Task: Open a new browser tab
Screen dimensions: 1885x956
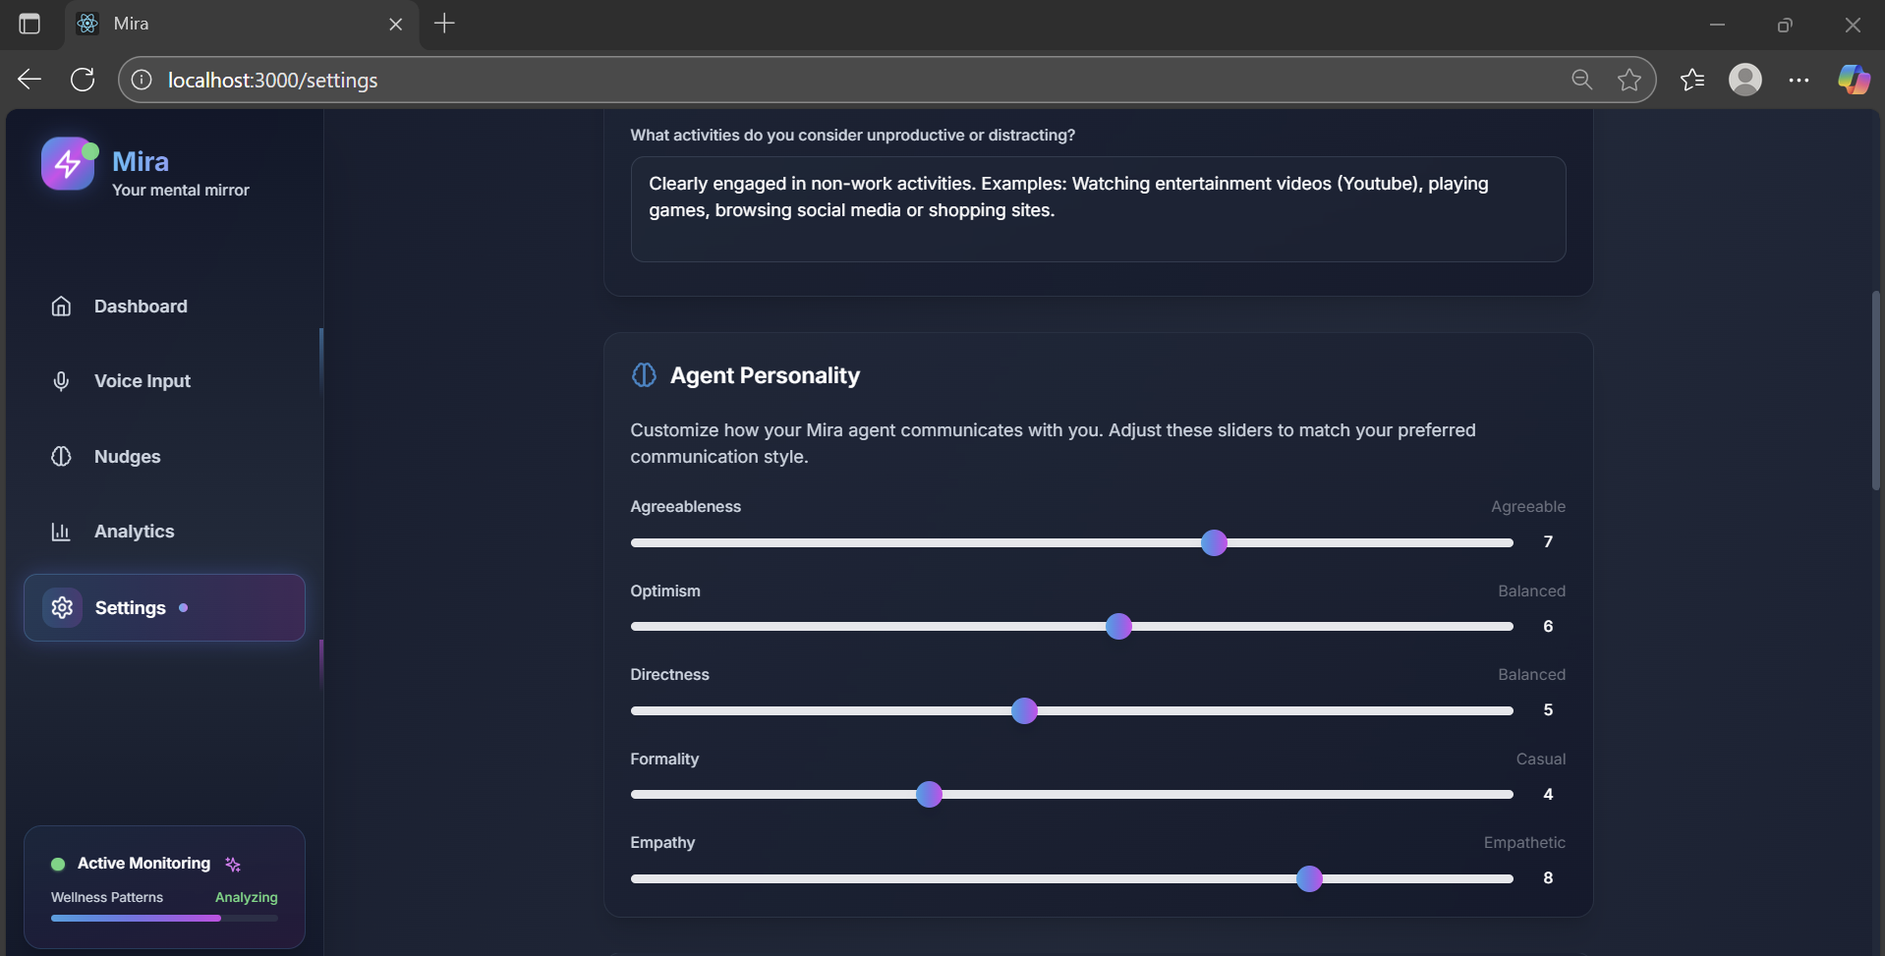Action: pos(444,24)
